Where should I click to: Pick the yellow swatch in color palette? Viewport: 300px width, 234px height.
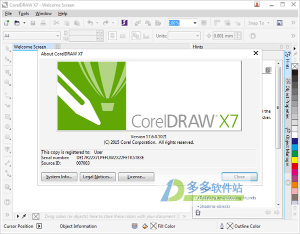point(294,159)
